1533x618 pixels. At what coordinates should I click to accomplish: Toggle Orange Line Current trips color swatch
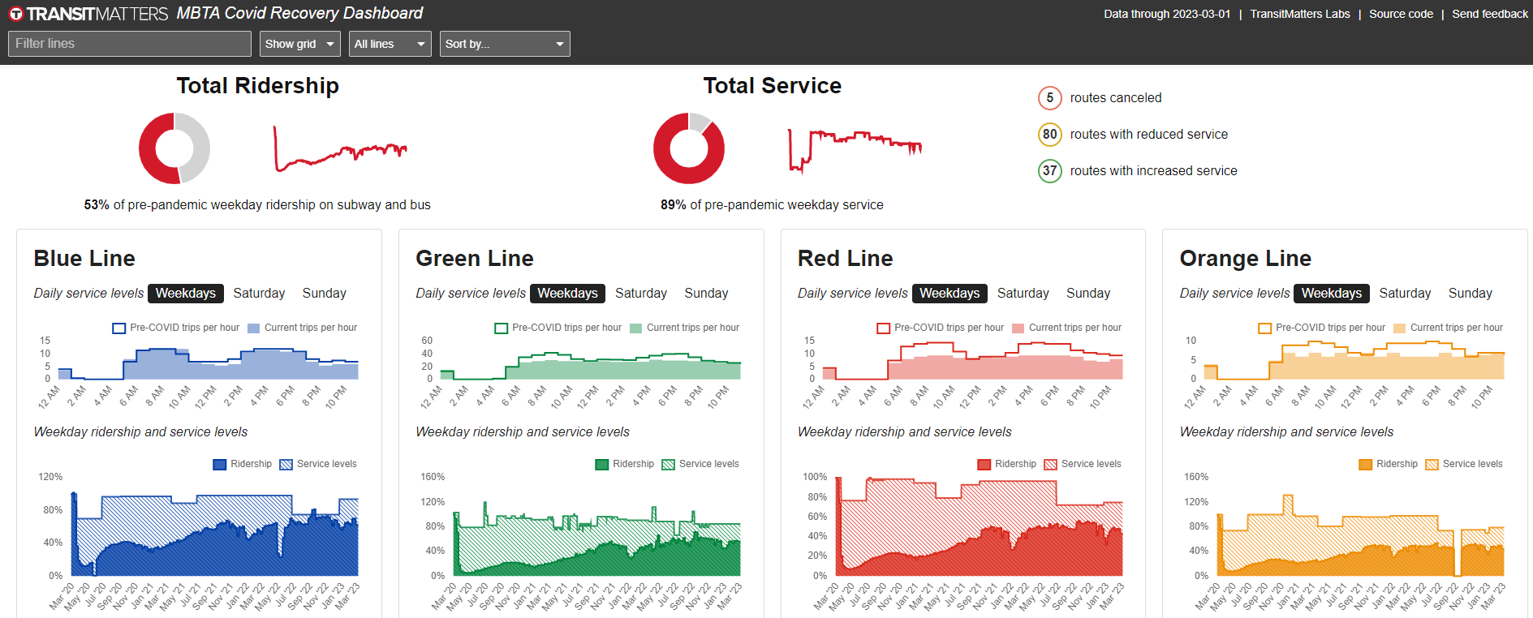coord(1399,328)
